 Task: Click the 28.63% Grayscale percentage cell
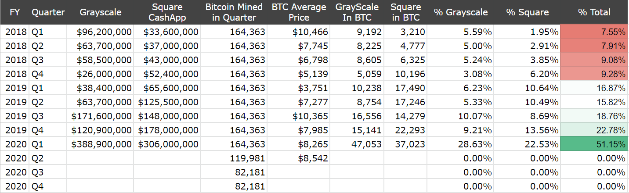point(460,144)
